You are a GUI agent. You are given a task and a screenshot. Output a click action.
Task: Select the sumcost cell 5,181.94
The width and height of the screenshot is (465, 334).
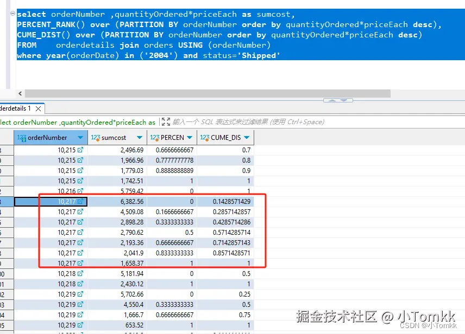(117, 274)
